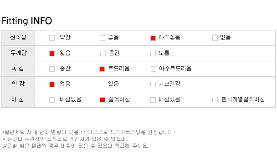277x164 pixels.
Task: Check the 비침없음 checkbox
Action: (x=52, y=99)
